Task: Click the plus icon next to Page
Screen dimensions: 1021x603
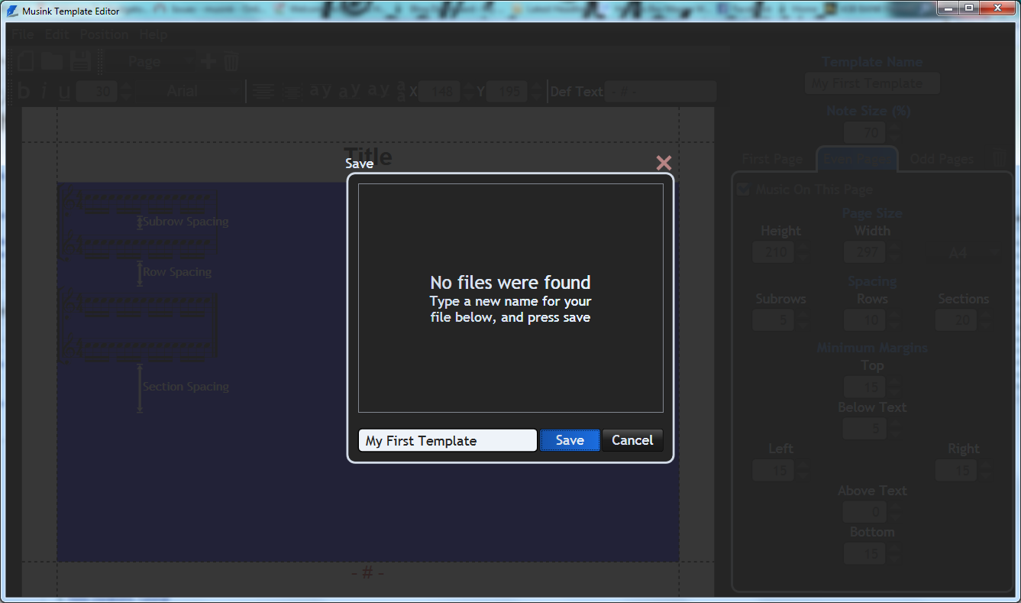Action: pyautogui.click(x=208, y=62)
